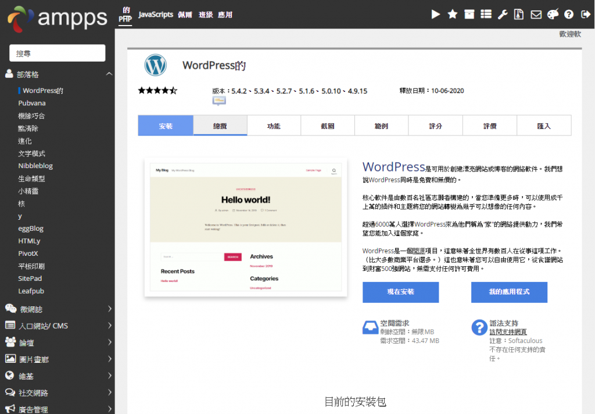Click the 微網誌 chat bubbles icon
The width and height of the screenshot is (595, 414).
(10, 308)
